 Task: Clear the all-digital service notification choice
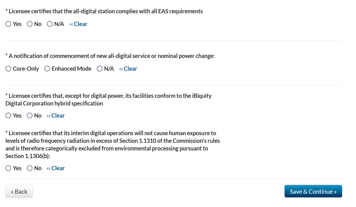(128, 69)
